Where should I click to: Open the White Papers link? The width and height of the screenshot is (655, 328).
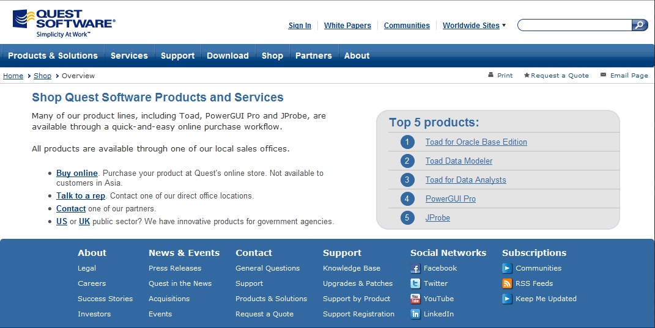347,26
